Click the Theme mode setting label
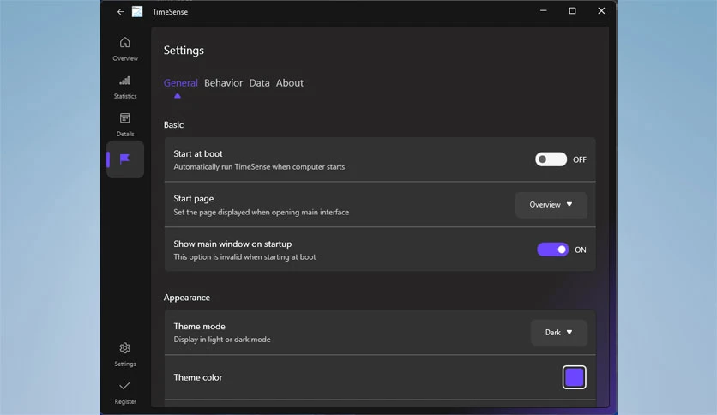Image resolution: width=717 pixels, height=415 pixels. [199, 327]
